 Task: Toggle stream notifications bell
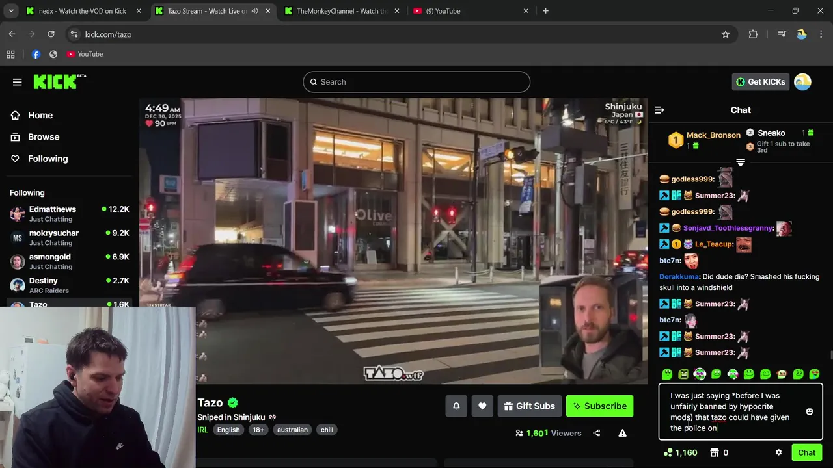pos(456,406)
